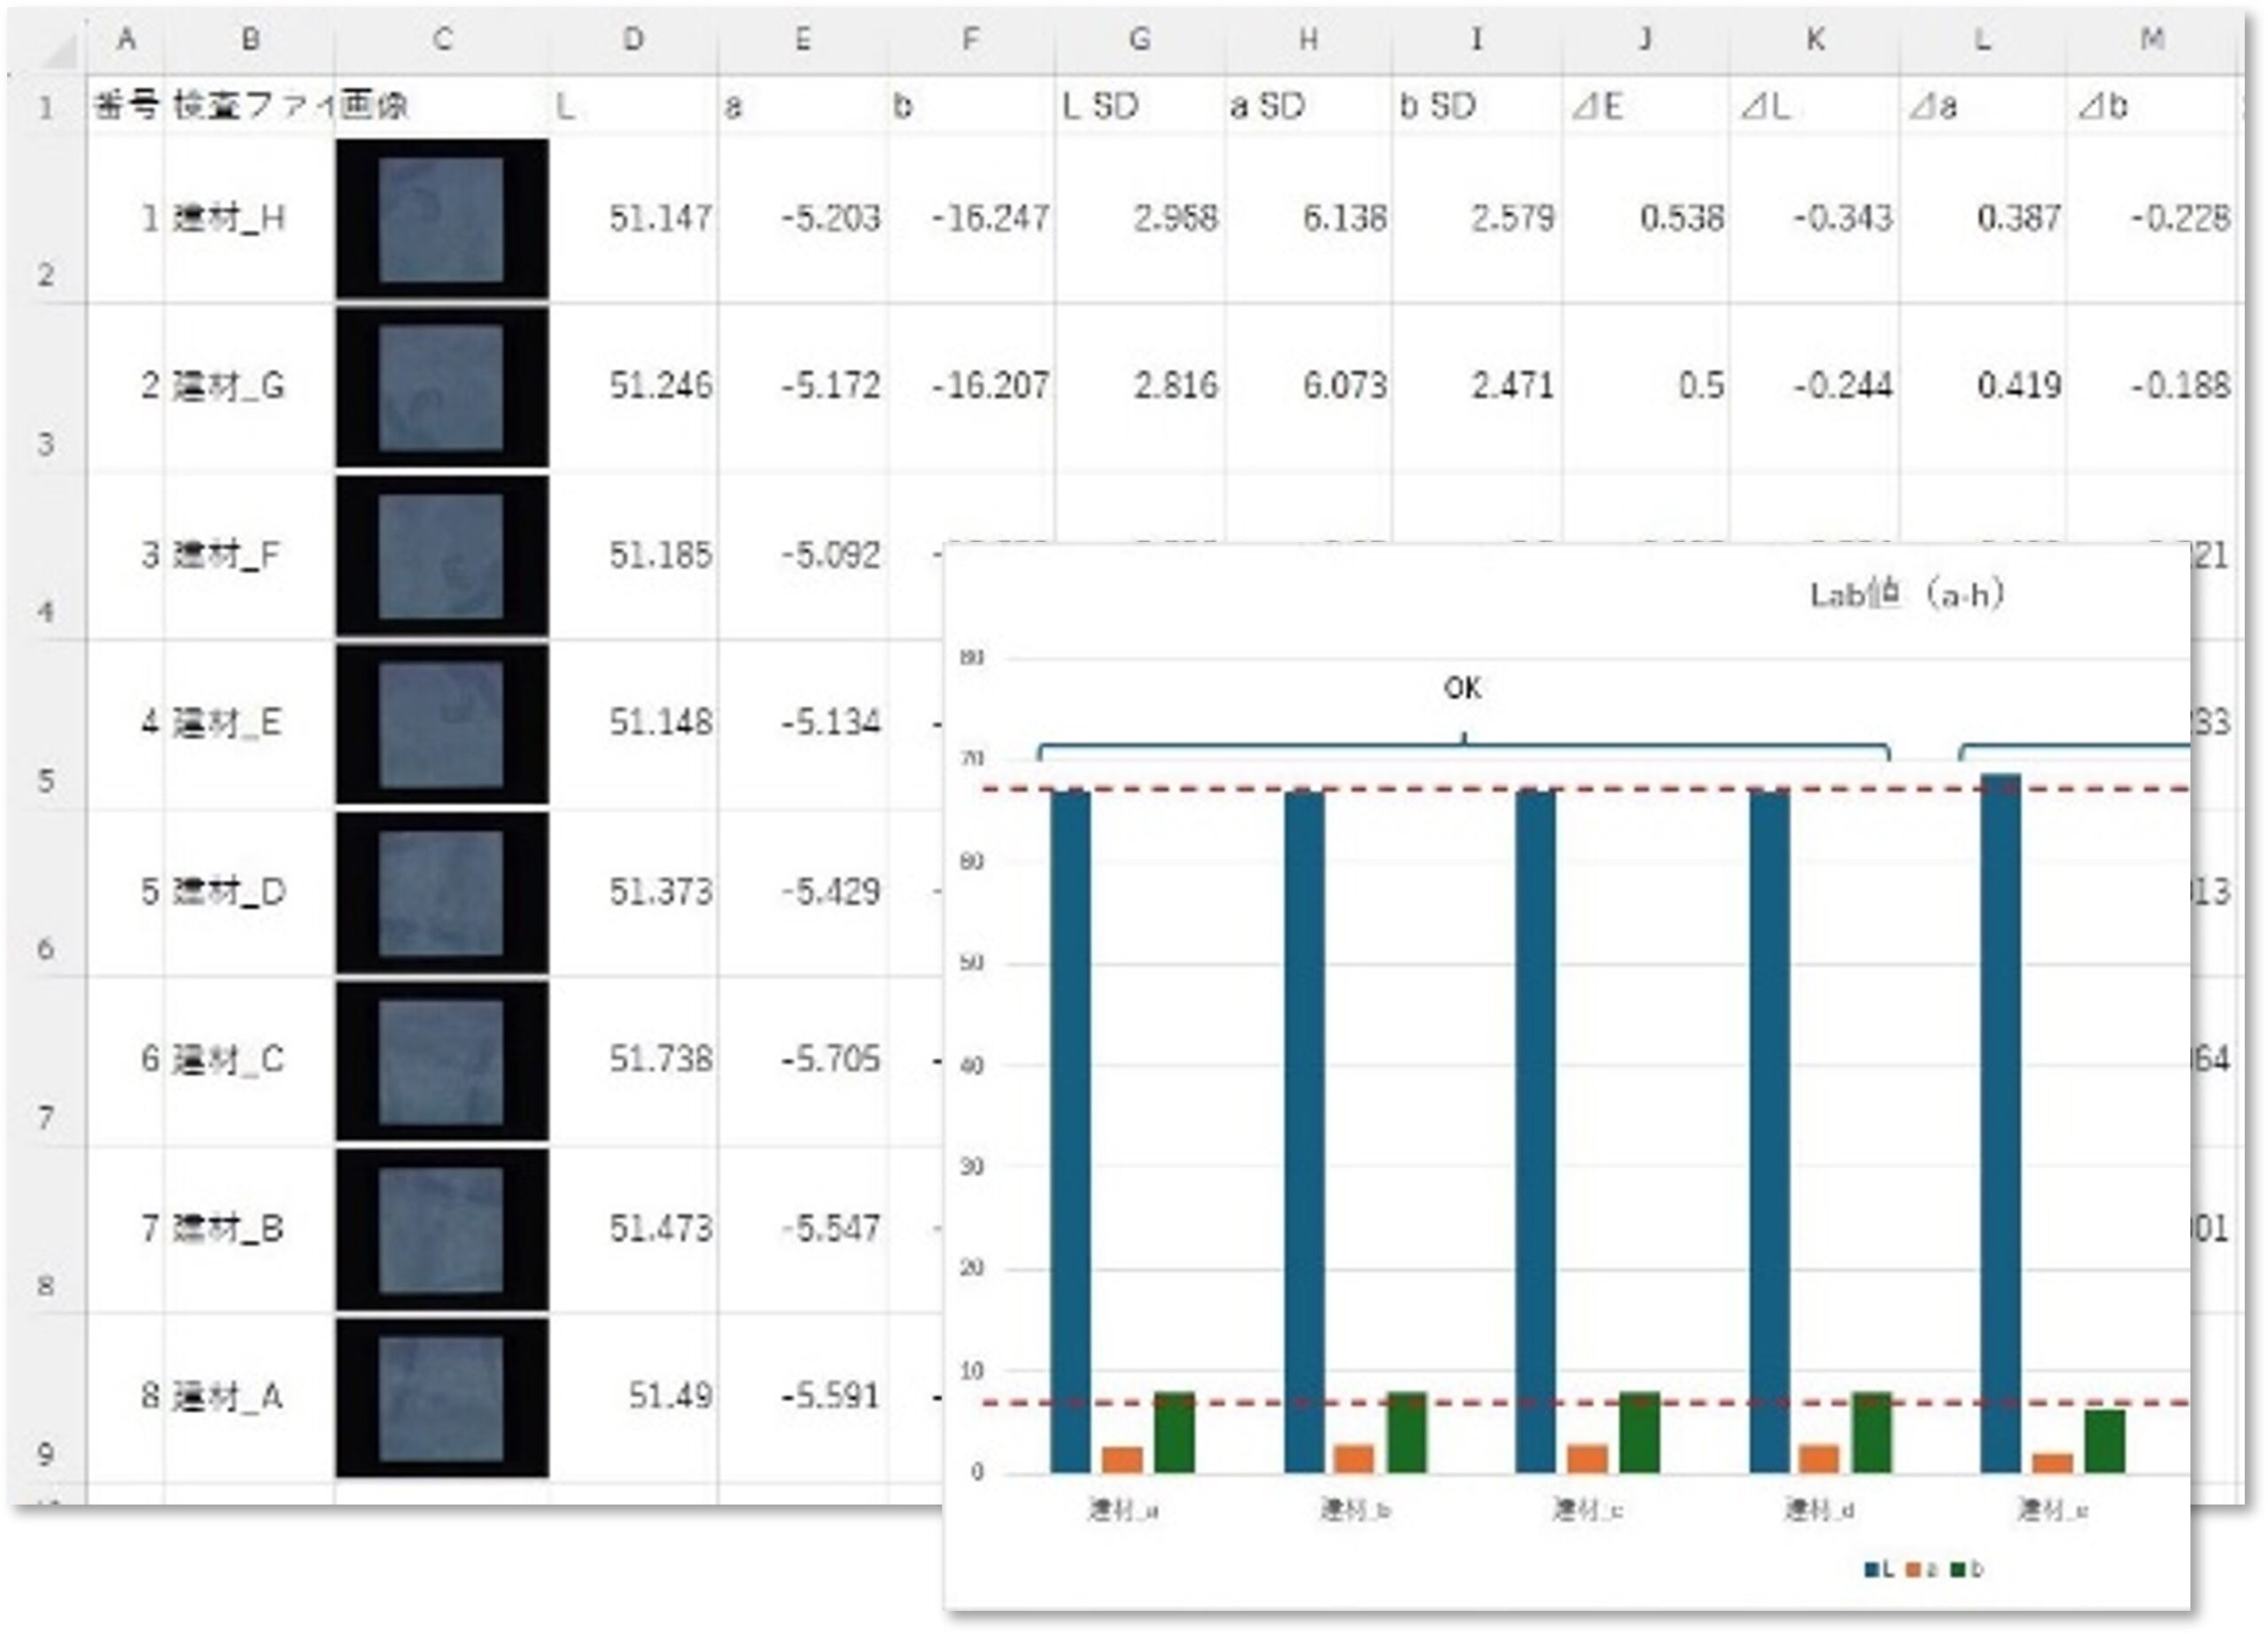Click the chart title Lab値 (a-h)
Screen dimensions: 2268x1634
click(x=1906, y=594)
